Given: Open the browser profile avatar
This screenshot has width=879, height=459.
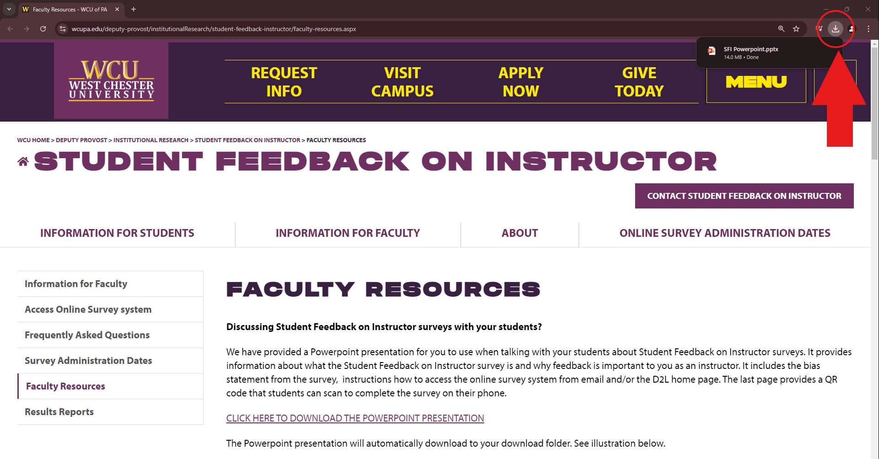Looking at the screenshot, I should coord(851,29).
